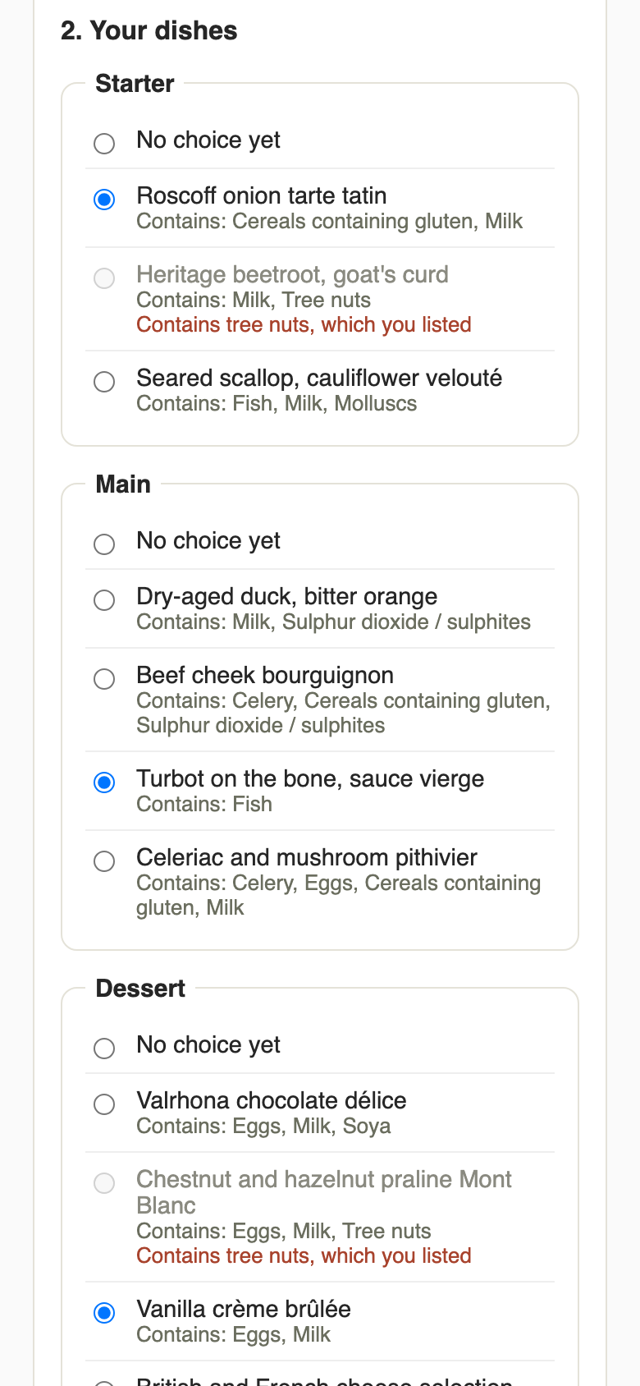Image resolution: width=640 pixels, height=1386 pixels.
Task: Choose Vanilla crème brûlée dessert
Action: point(104,1313)
